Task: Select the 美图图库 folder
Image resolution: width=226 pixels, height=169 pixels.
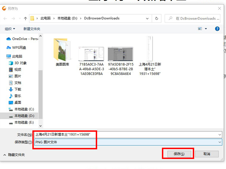Action: pyautogui.click(x=63, y=52)
